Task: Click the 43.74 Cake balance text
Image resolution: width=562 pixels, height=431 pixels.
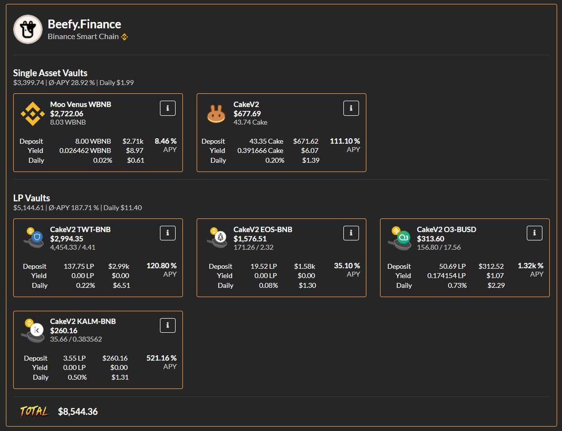Action: [250, 123]
